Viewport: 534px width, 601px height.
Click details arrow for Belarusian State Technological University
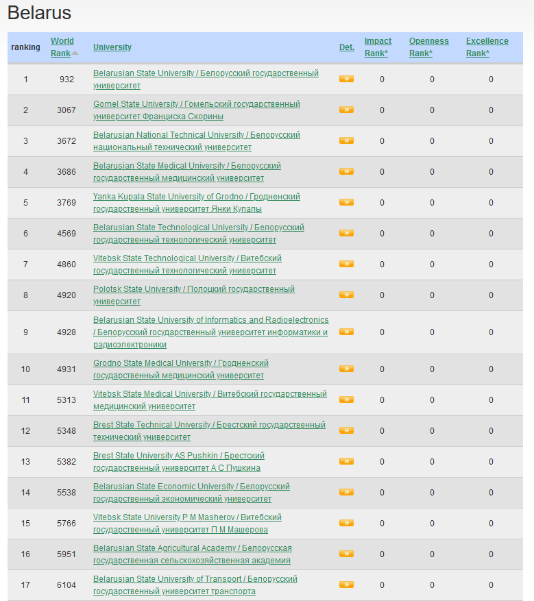(x=346, y=233)
